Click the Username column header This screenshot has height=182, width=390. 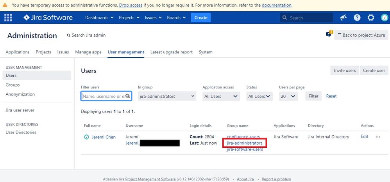134,126
